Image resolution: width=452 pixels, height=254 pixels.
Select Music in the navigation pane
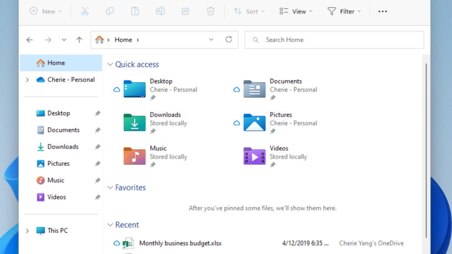click(61, 180)
